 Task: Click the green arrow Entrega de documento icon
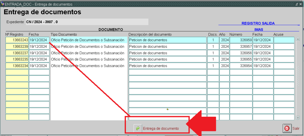click(x=138, y=128)
